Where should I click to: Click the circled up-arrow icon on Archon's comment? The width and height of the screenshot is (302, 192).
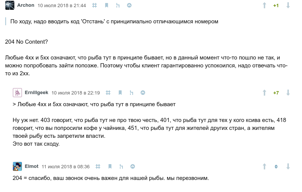point(129,5)
